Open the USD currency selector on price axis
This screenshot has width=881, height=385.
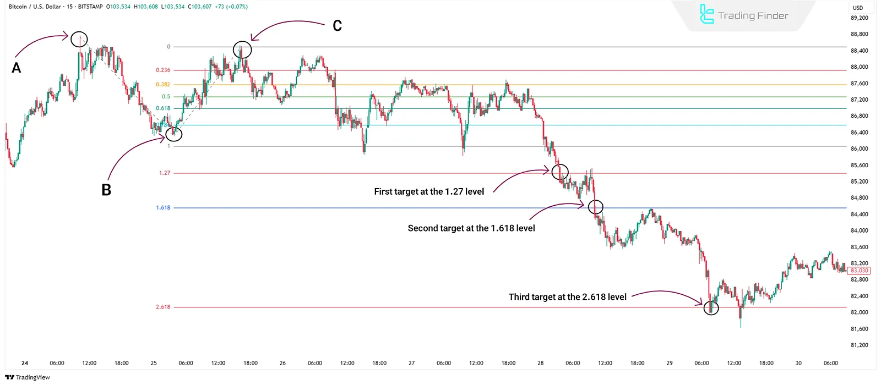pos(858,8)
